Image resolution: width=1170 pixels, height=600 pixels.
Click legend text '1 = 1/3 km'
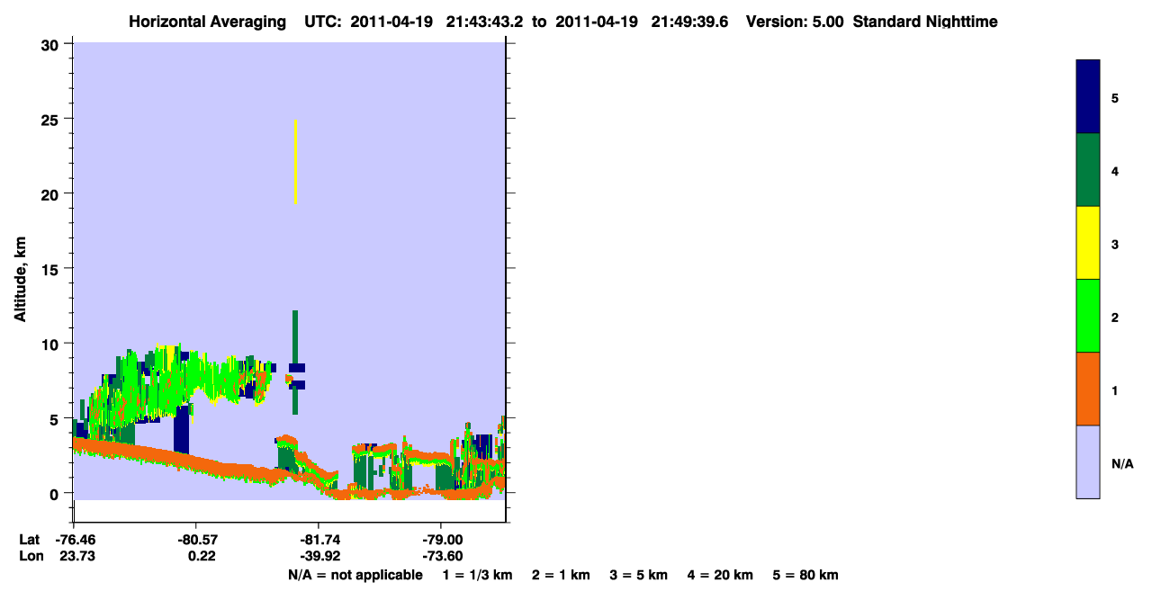coord(478,575)
